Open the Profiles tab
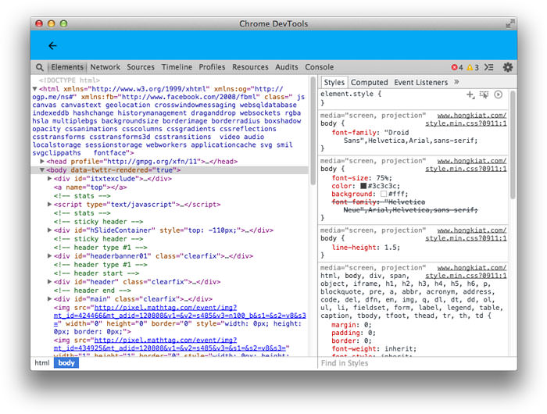This screenshot has width=547, height=414. tap(212, 67)
